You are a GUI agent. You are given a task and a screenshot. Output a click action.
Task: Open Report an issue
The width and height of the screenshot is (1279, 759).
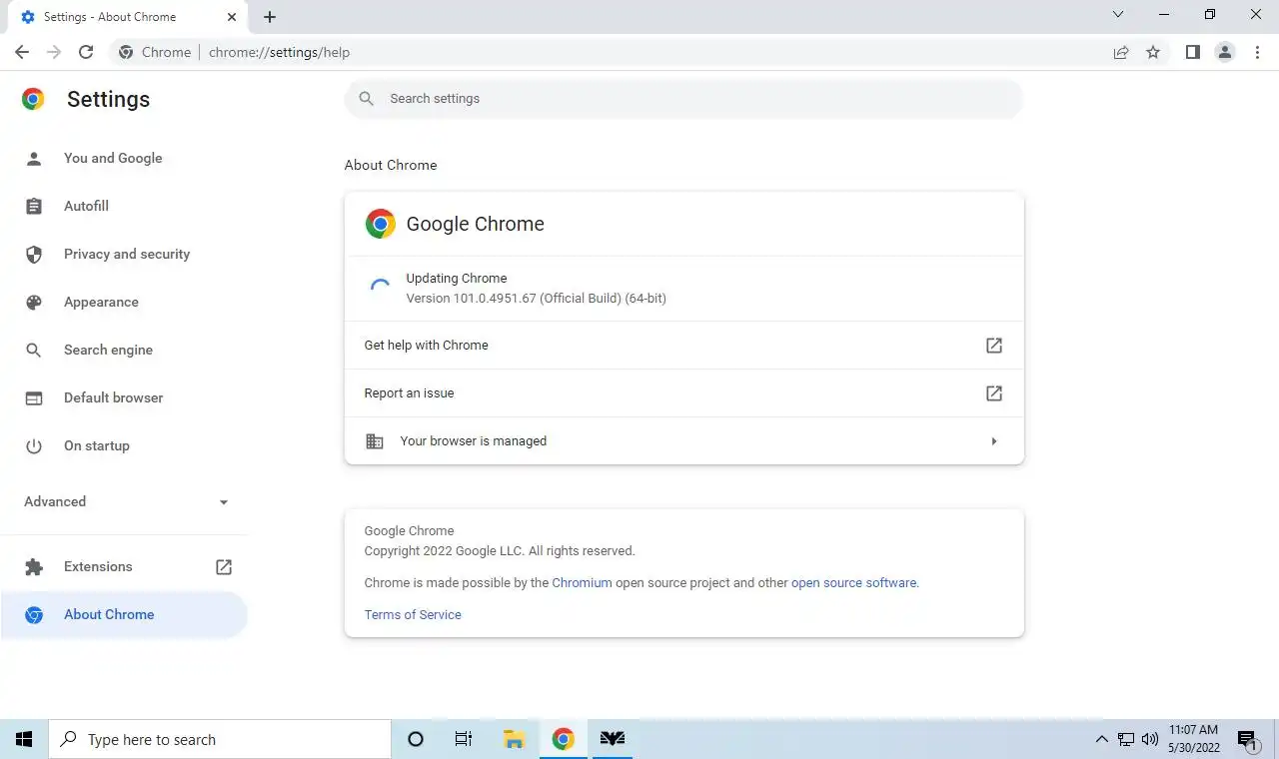point(684,393)
